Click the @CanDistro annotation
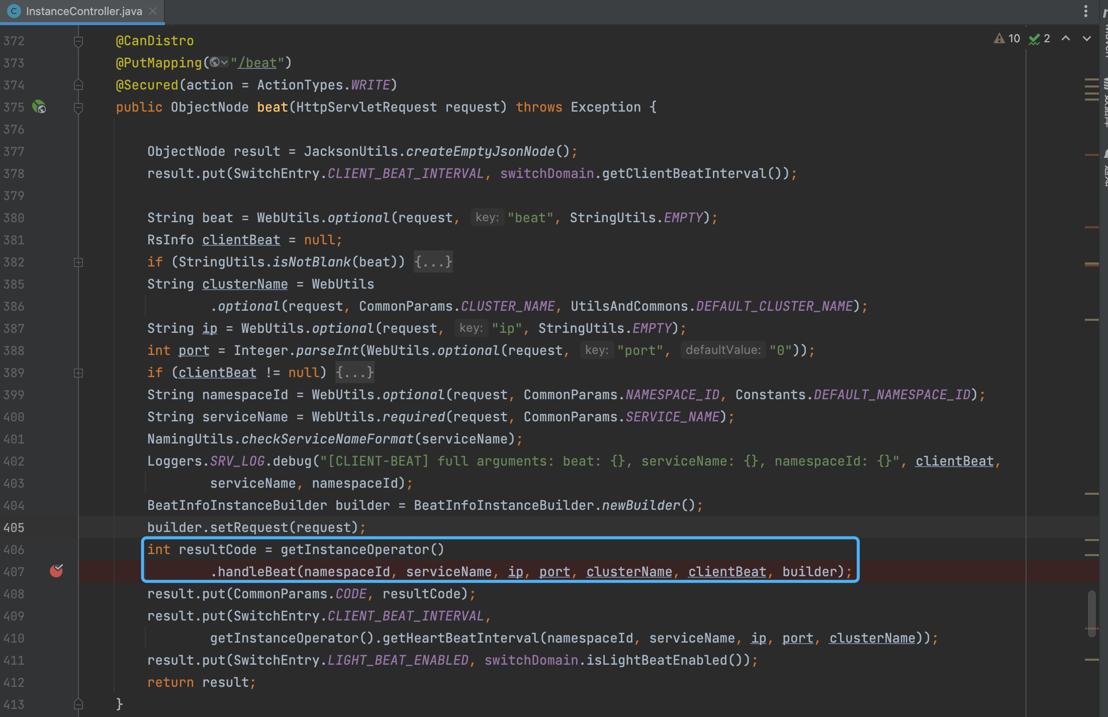1108x717 pixels. [x=155, y=41]
